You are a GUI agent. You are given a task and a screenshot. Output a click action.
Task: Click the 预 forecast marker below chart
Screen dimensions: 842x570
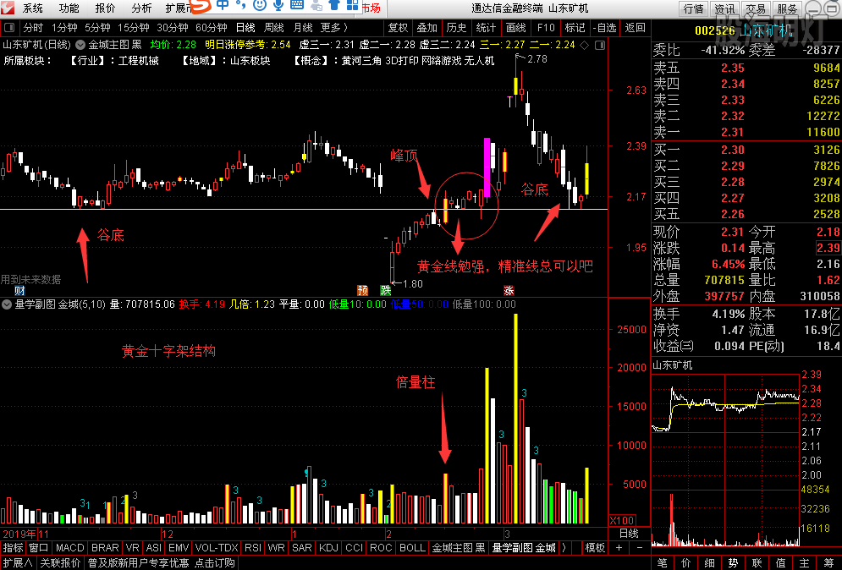pyautogui.click(x=363, y=290)
